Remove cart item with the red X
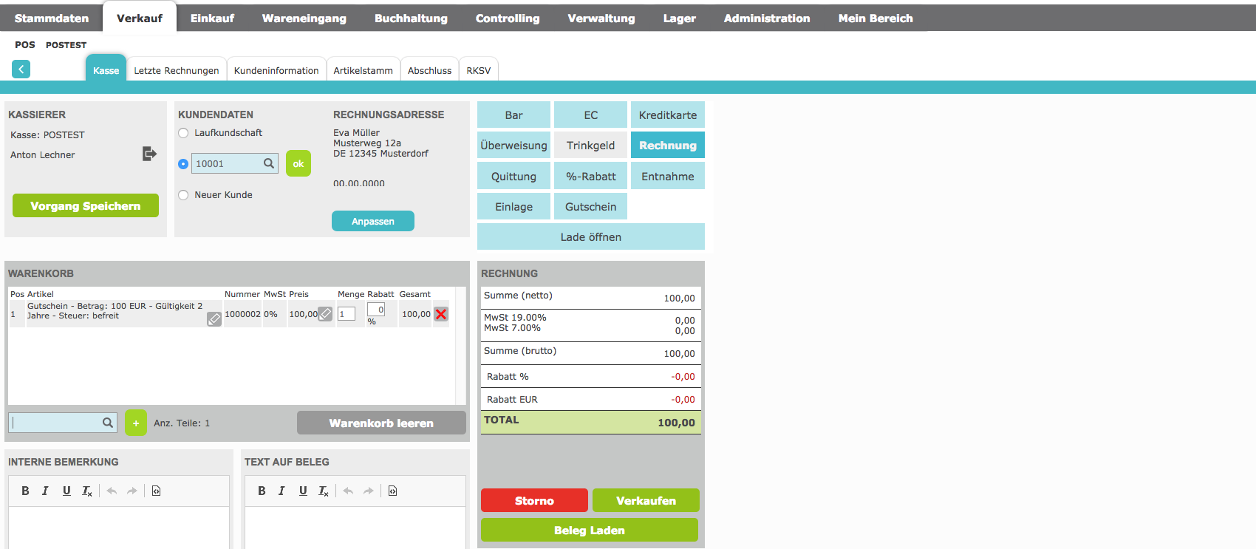 point(441,314)
